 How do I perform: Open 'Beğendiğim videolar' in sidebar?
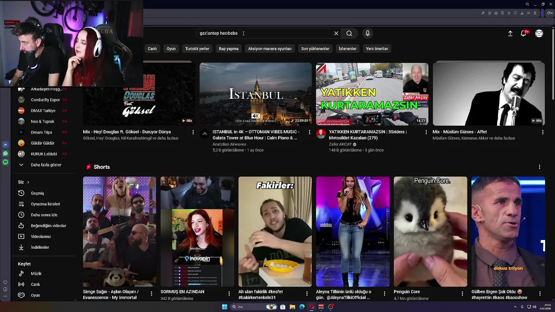(43, 226)
